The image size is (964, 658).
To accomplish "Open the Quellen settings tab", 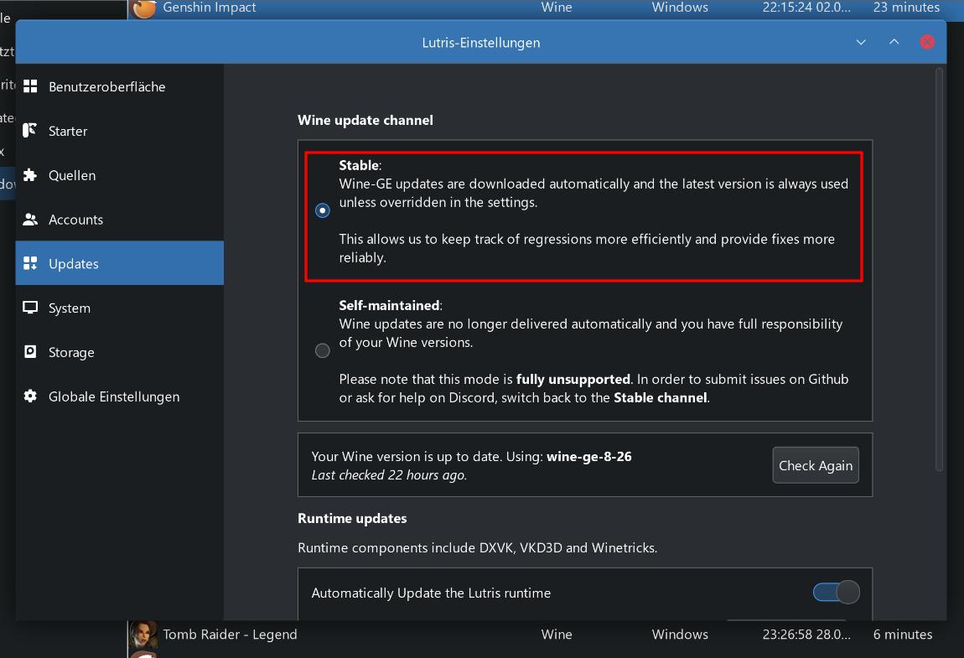I will 119,175.
